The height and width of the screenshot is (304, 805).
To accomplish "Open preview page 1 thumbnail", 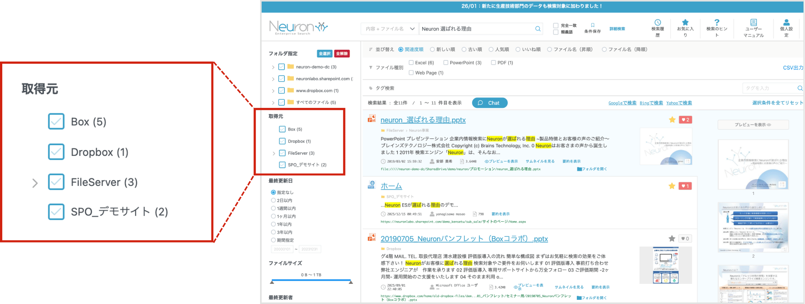I will tap(753, 165).
